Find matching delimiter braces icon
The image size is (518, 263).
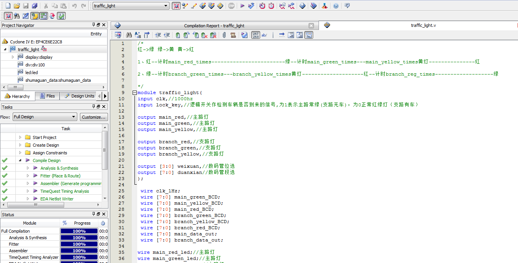click(146, 35)
